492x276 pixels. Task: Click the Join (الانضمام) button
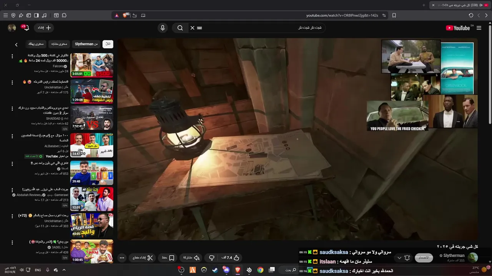coord(424,258)
